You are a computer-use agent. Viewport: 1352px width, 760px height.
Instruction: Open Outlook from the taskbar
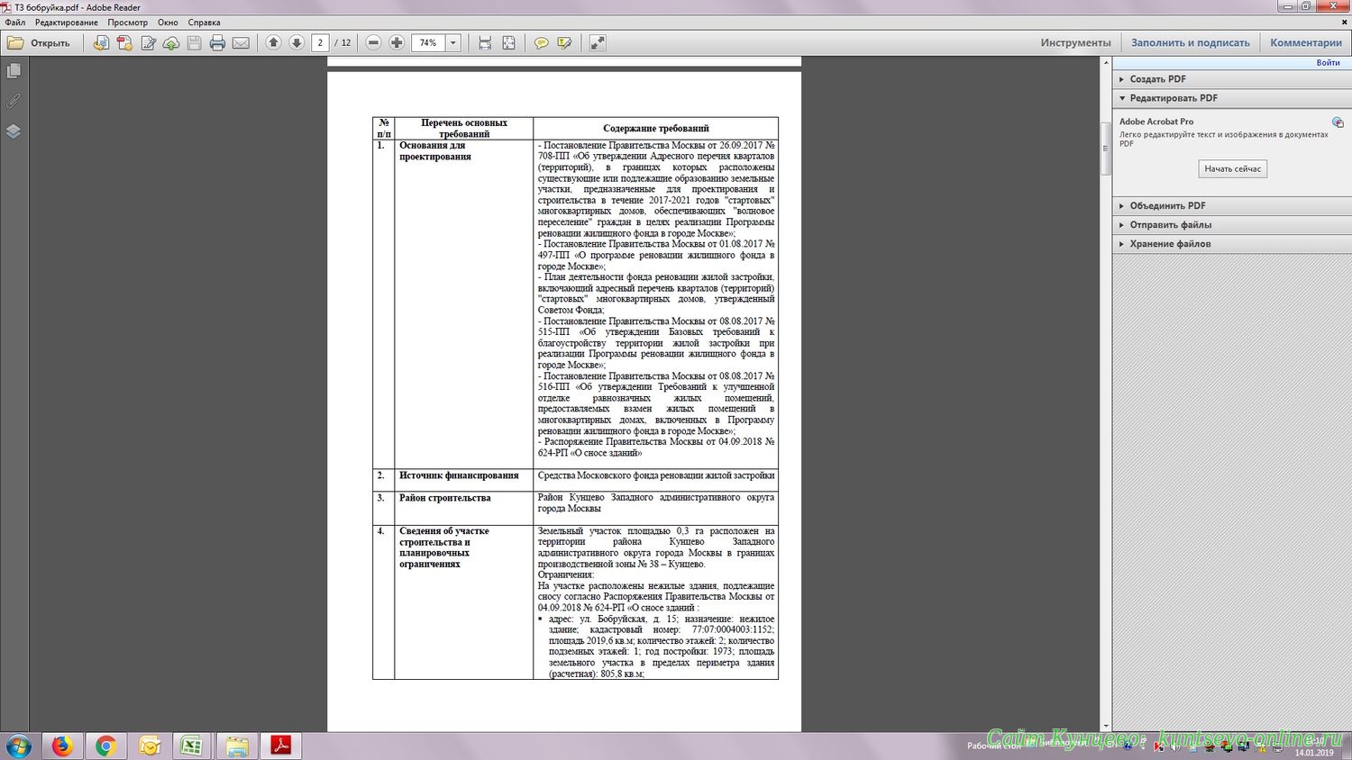point(150,746)
